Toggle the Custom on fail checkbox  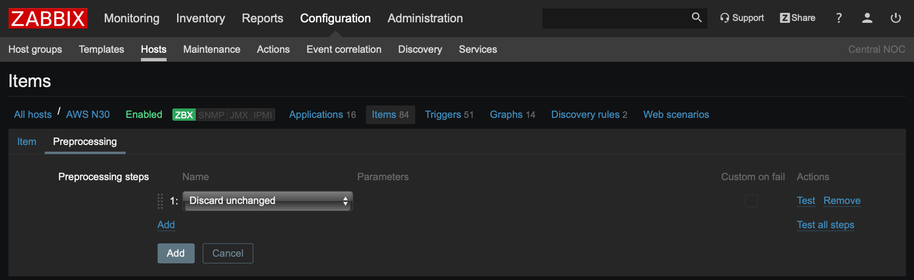(x=751, y=201)
